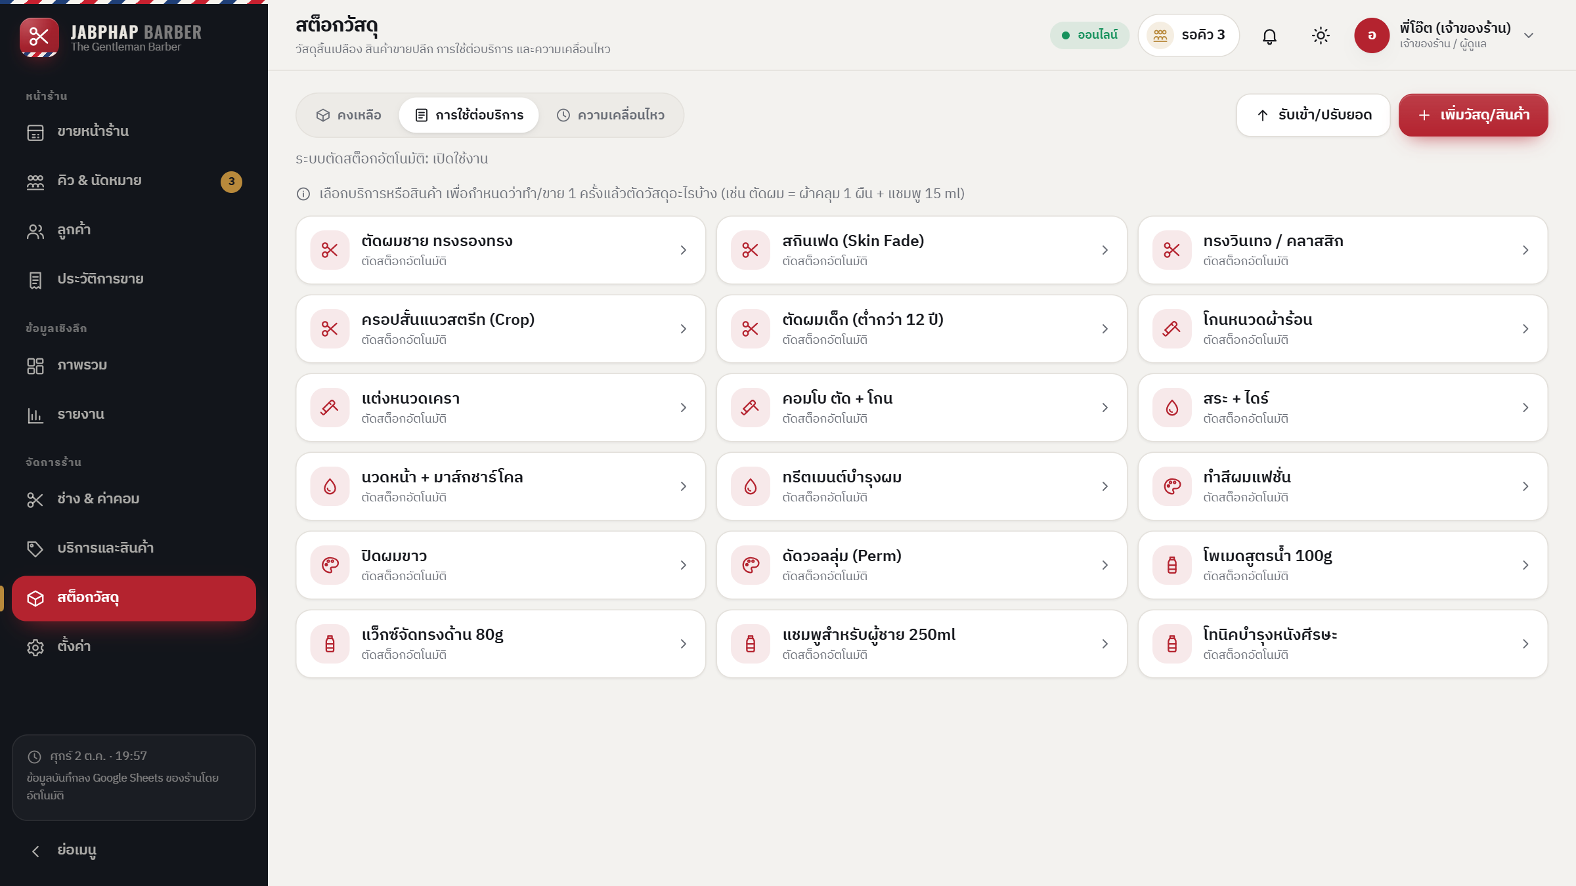1576x886 pixels.
Task: Click the palette icon for ทำสีผมแฟชั่น
Action: (1172, 486)
